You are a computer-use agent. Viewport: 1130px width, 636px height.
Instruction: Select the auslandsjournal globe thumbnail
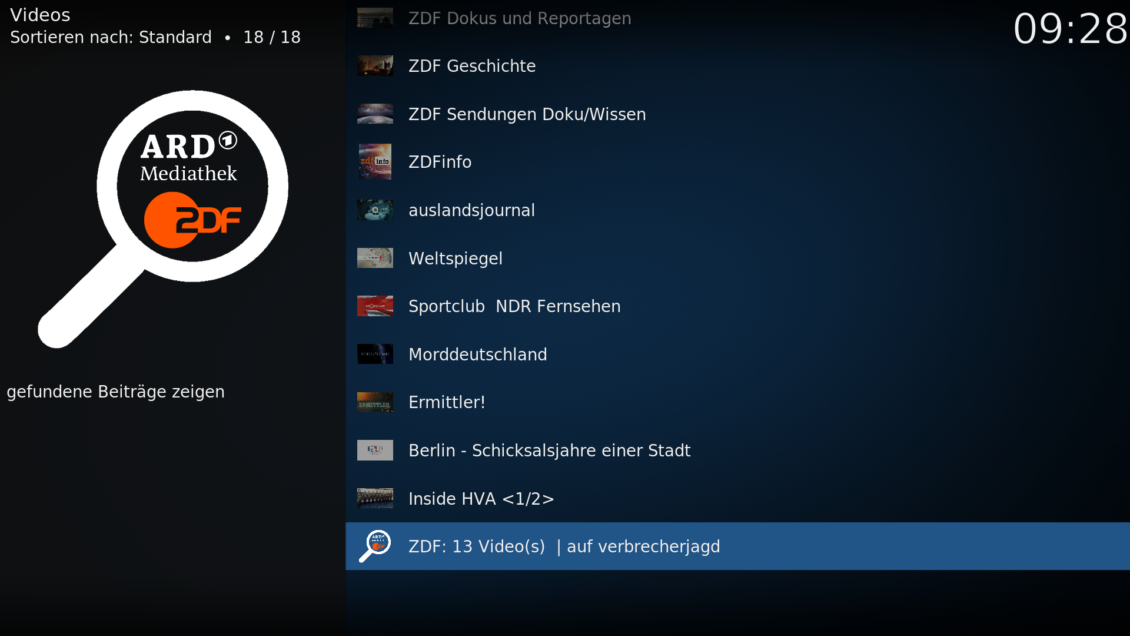coord(375,210)
